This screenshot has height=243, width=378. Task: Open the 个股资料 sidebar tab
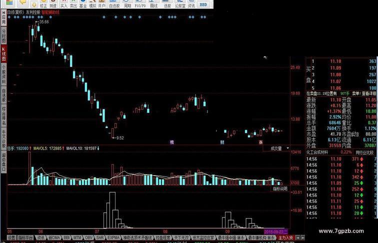(x=3, y=74)
